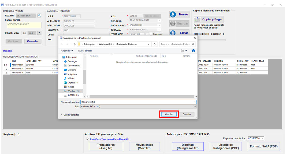Click the guía de movimiento help question button
Screen dimensions: 286x155
pyautogui.click(x=39, y=33)
